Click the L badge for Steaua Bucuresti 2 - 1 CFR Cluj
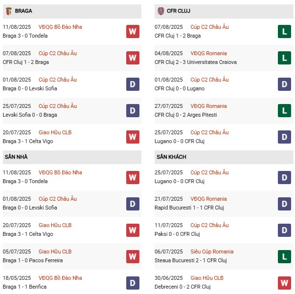Viewport: 295px width, 294px height. [284, 256]
